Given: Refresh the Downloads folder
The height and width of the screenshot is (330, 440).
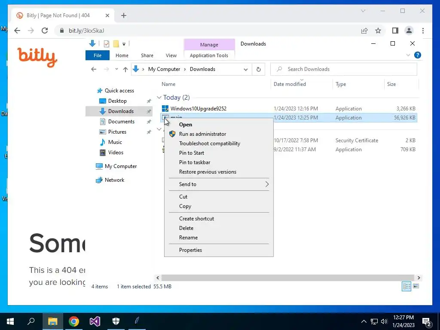Looking at the screenshot, I should pyautogui.click(x=258, y=69).
